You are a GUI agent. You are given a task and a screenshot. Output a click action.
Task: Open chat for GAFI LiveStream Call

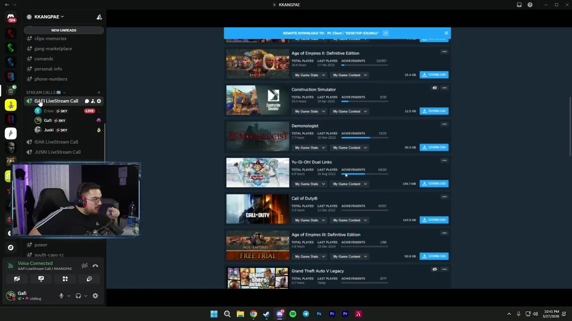(x=87, y=101)
